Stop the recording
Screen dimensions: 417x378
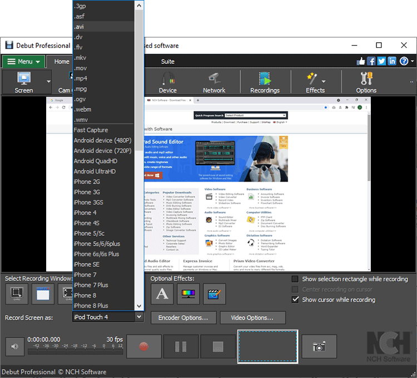click(x=218, y=346)
